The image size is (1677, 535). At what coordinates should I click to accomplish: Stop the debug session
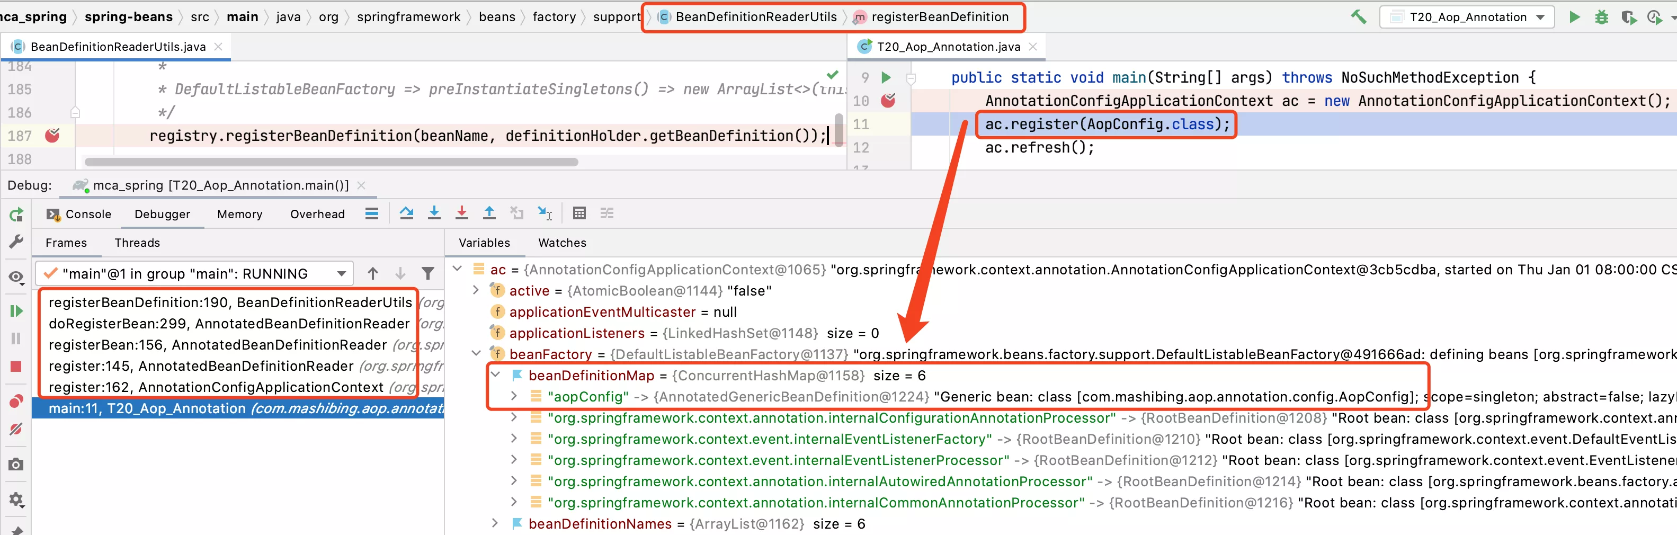[16, 367]
